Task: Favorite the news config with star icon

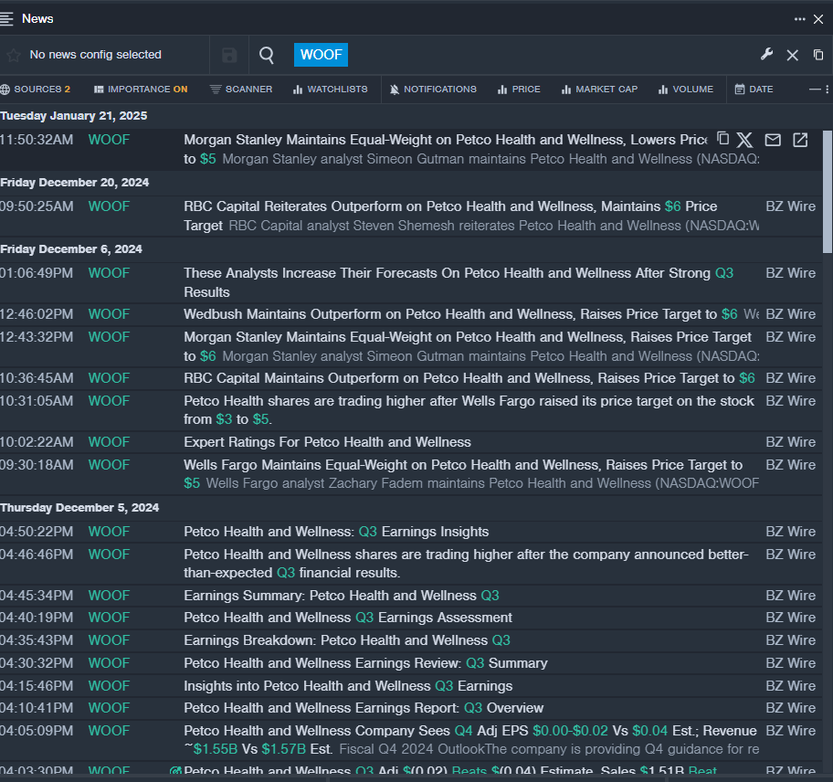Action: pyautogui.click(x=14, y=55)
